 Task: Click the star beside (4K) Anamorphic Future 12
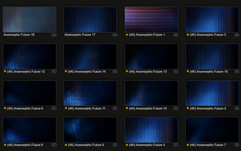tap(5, 71)
